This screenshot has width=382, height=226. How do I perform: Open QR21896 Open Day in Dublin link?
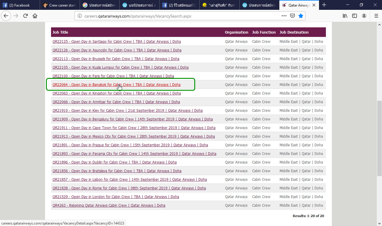(115, 162)
